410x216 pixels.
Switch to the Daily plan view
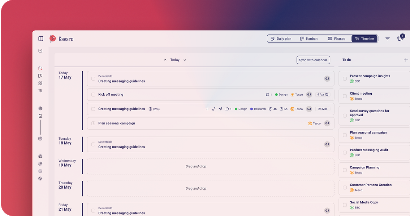tap(281, 39)
